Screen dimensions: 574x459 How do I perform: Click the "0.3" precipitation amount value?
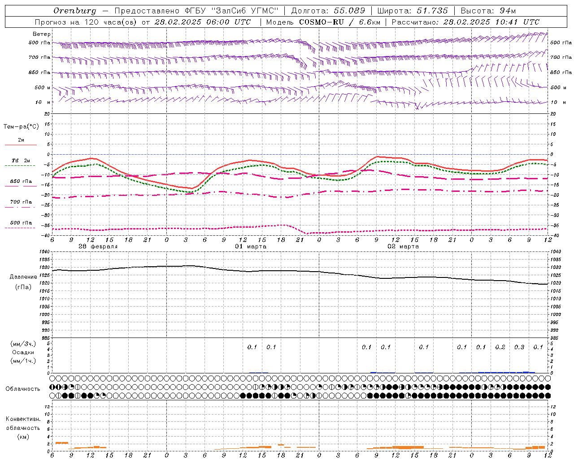pos(519,347)
